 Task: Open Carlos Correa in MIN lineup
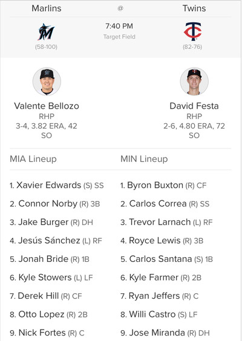point(158,203)
